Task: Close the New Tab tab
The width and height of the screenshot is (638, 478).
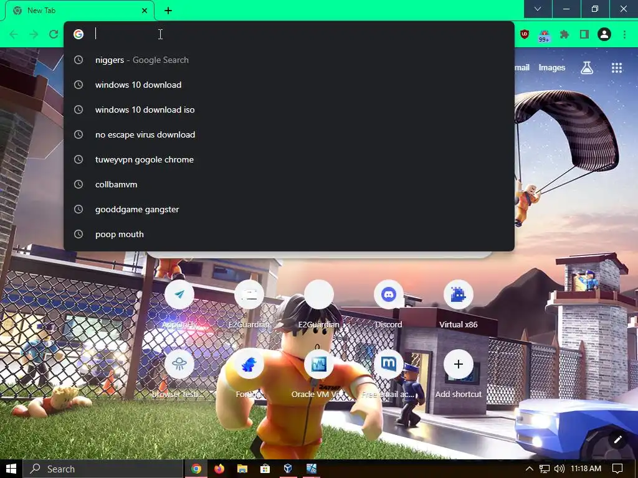Action: tap(145, 11)
